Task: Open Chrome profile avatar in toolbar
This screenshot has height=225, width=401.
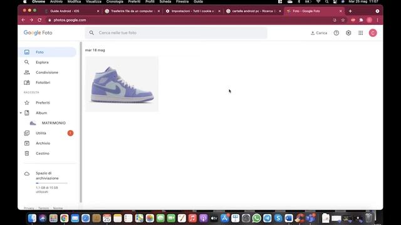Action: (x=369, y=20)
